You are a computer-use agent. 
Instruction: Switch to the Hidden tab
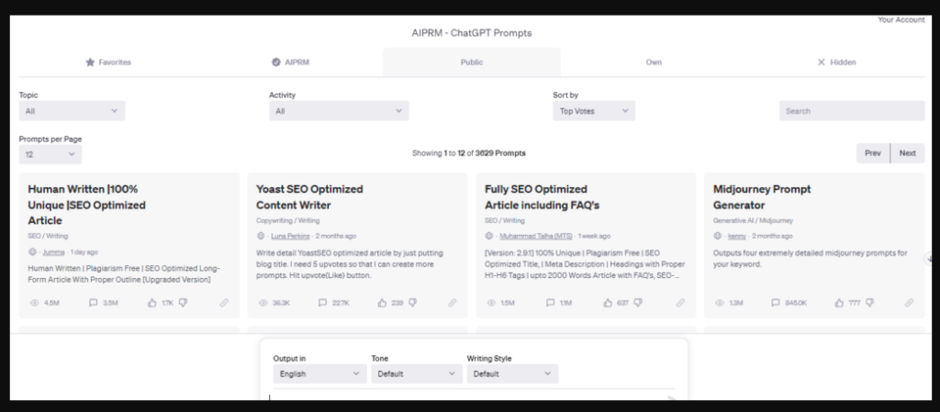pyautogui.click(x=836, y=62)
